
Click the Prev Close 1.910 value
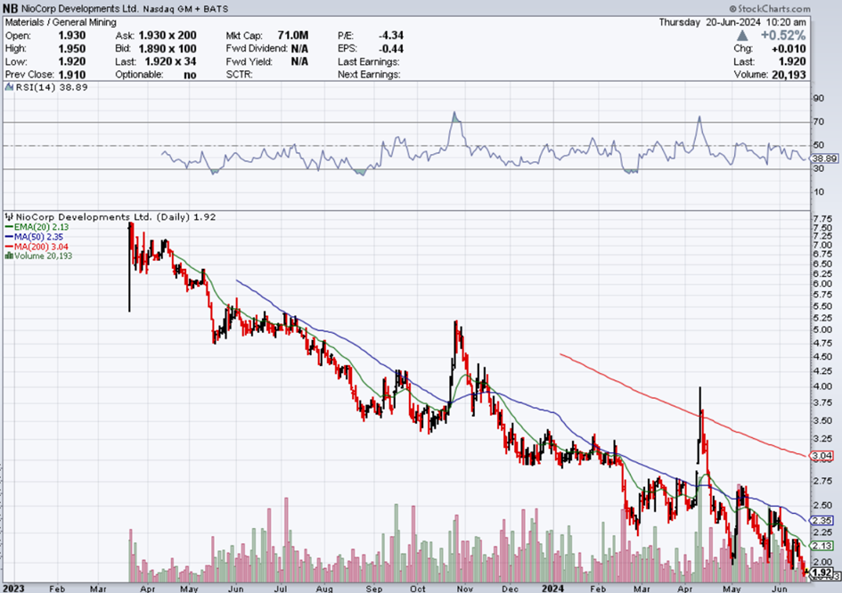[x=72, y=75]
